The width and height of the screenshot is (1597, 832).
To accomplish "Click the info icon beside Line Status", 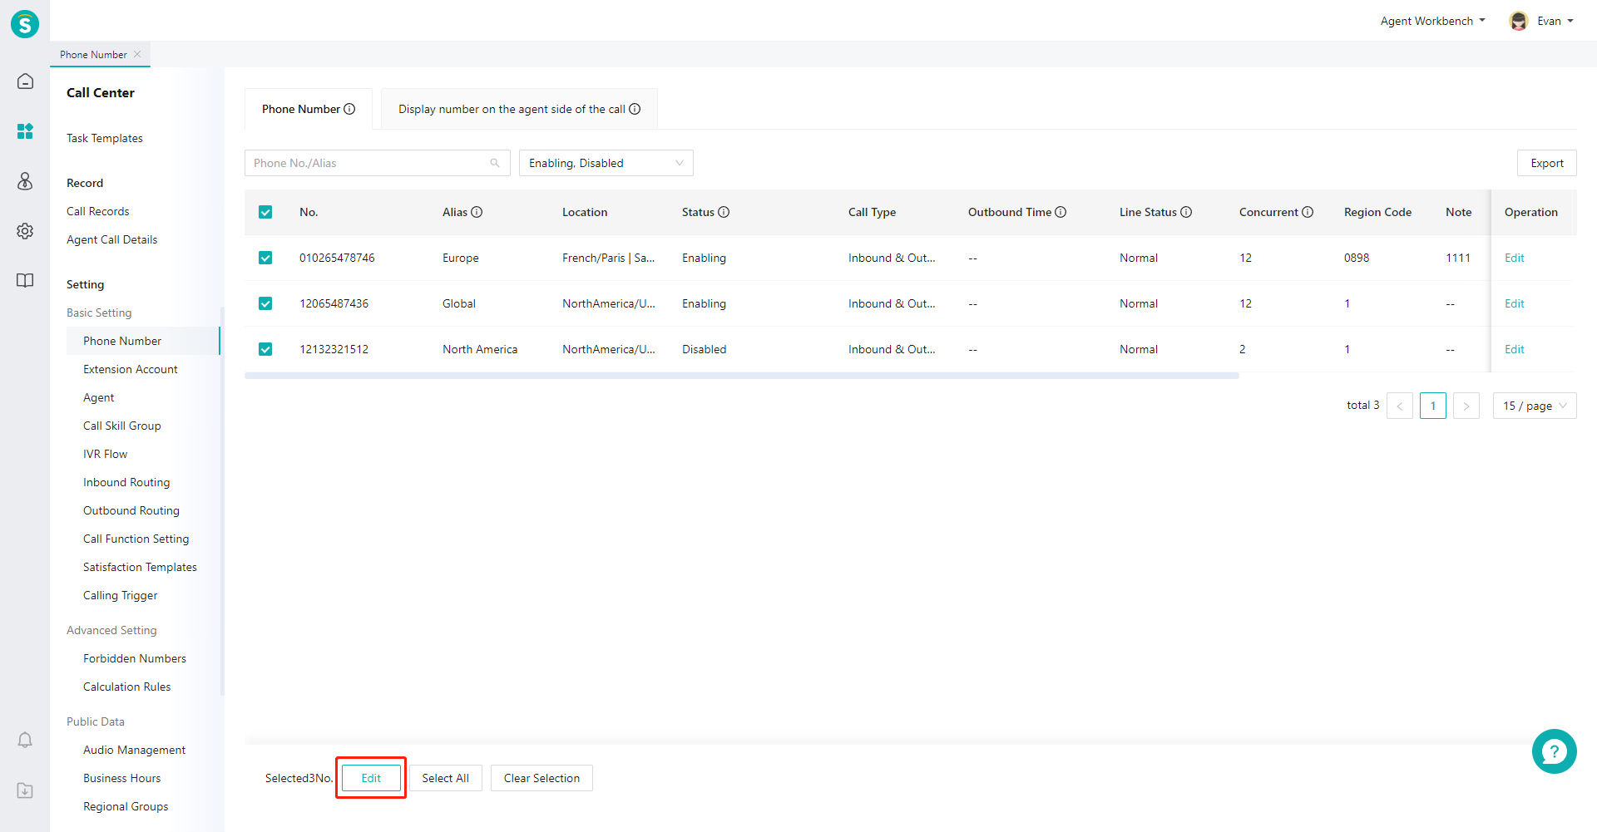I will click(1186, 212).
